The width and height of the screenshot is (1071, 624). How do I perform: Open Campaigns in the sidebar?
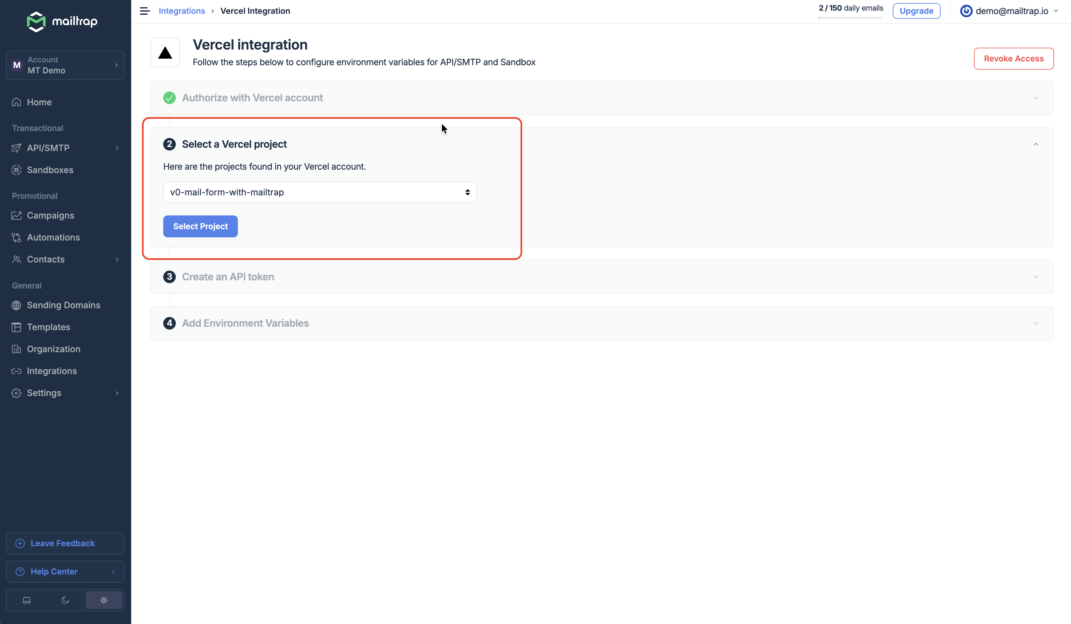pyautogui.click(x=50, y=215)
